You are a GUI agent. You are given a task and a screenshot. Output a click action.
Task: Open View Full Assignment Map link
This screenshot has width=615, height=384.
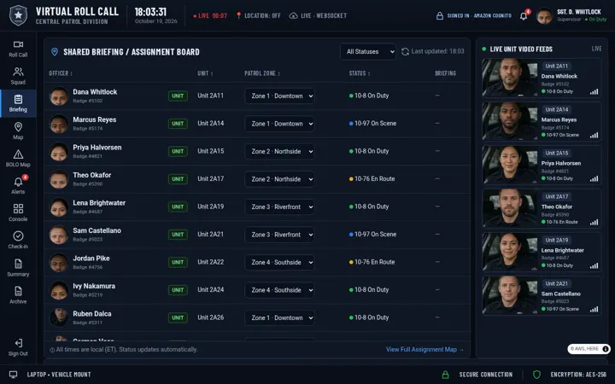pyautogui.click(x=425, y=349)
